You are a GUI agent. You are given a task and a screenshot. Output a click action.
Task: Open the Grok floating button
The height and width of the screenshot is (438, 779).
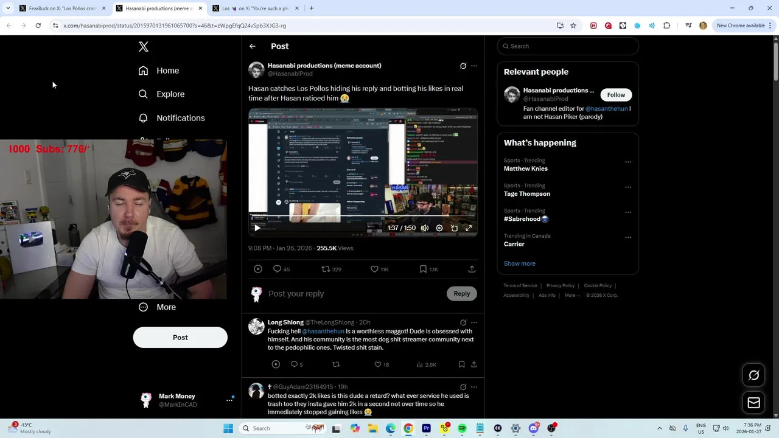[x=753, y=375]
